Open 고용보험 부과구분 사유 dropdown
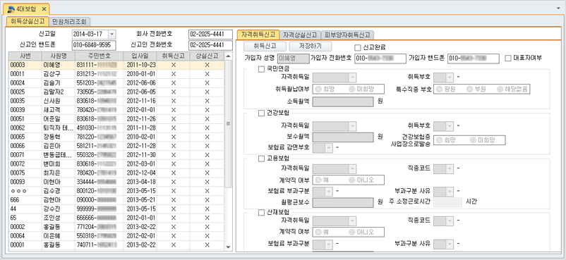This screenshot has height=260, width=566. coord(450,191)
